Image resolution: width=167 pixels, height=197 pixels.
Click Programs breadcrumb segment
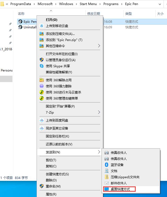pos(111,4)
